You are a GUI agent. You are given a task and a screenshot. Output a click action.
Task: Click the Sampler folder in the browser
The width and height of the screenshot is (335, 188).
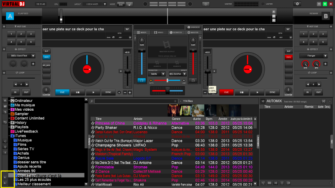22,113
